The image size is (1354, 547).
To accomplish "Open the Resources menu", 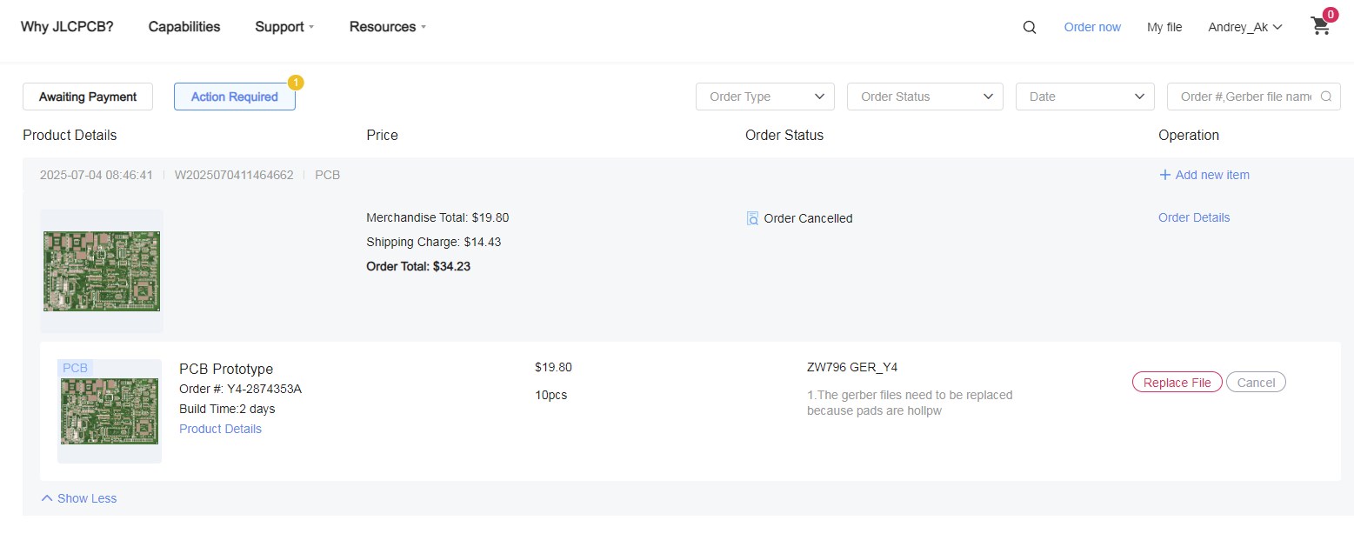I will [388, 27].
